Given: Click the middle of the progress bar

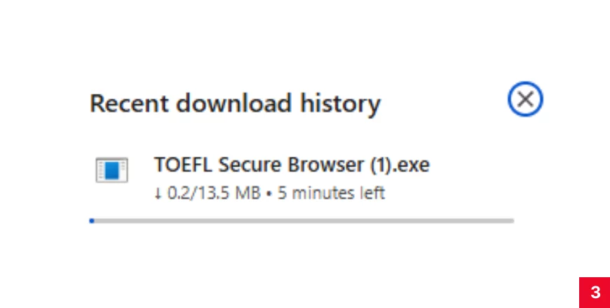Looking at the screenshot, I should (x=302, y=220).
